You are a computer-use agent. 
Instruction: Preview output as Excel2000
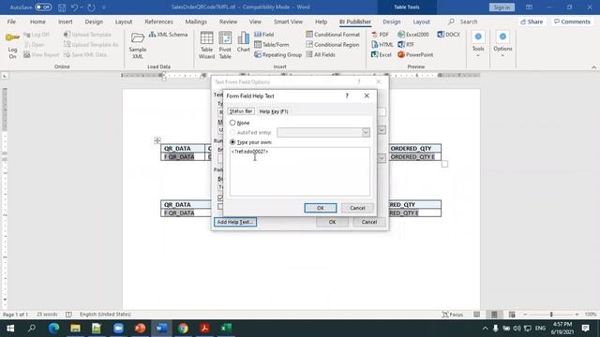[x=413, y=35]
